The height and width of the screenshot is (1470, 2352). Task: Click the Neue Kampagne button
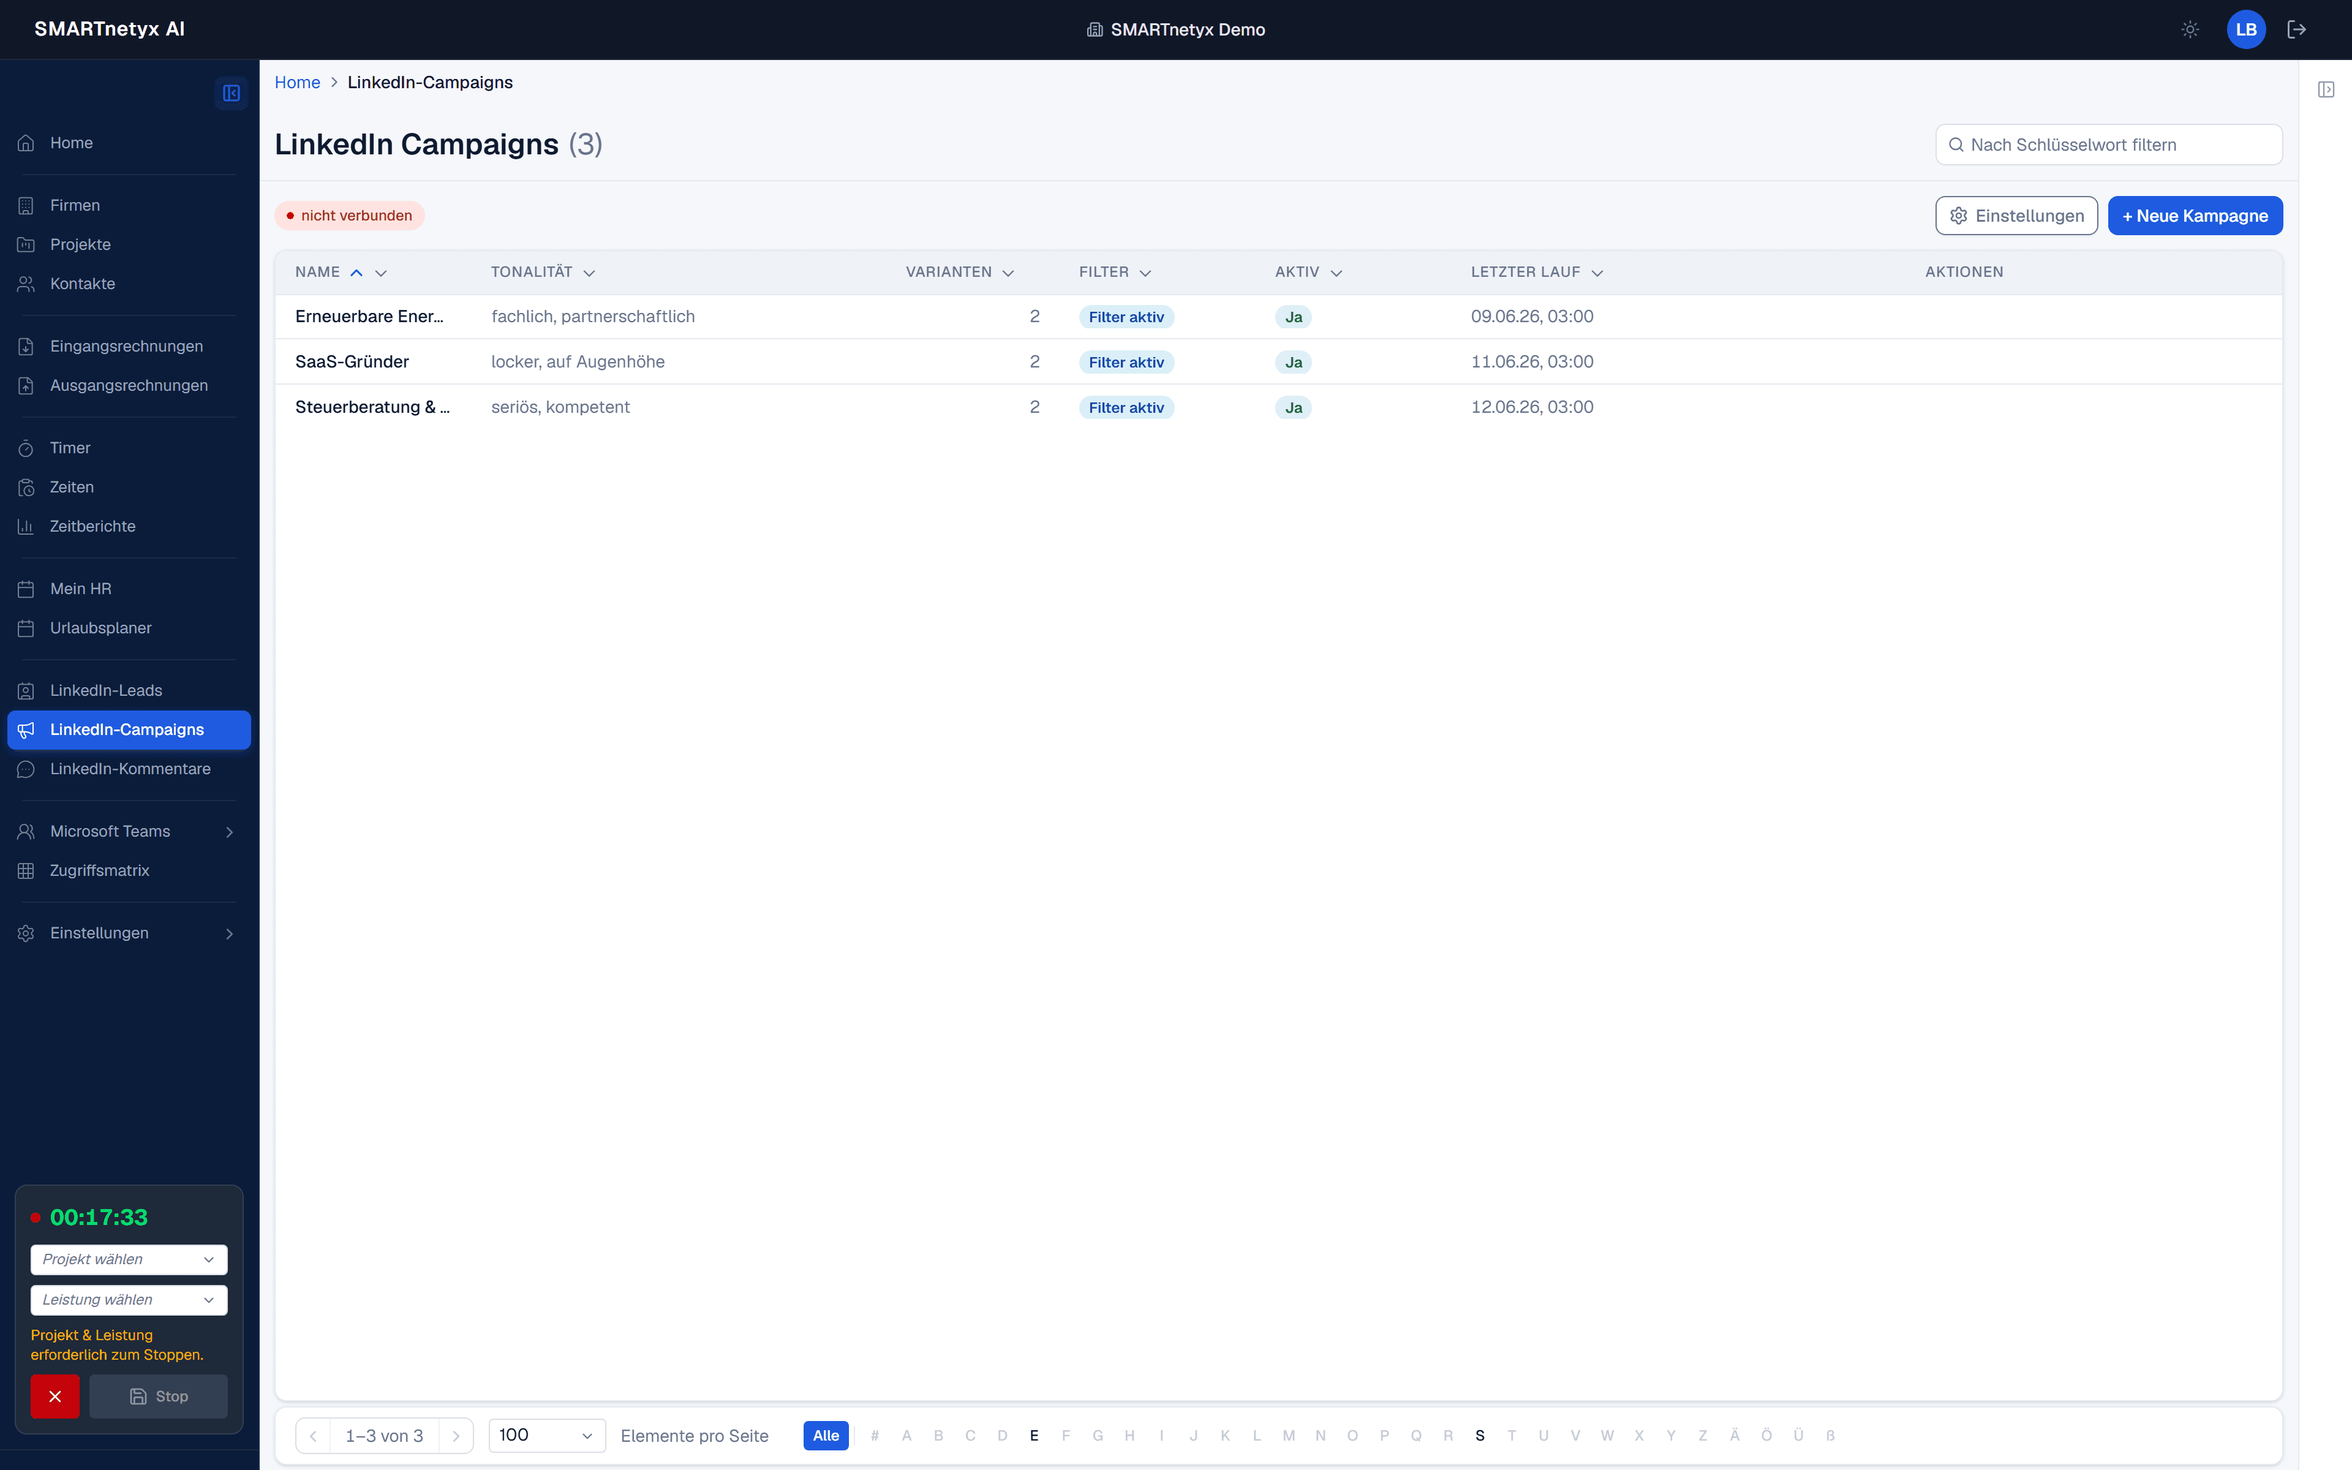pyautogui.click(x=2195, y=216)
